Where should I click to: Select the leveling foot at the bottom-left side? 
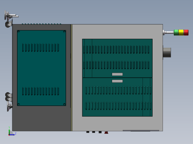click(x=10, y=106)
